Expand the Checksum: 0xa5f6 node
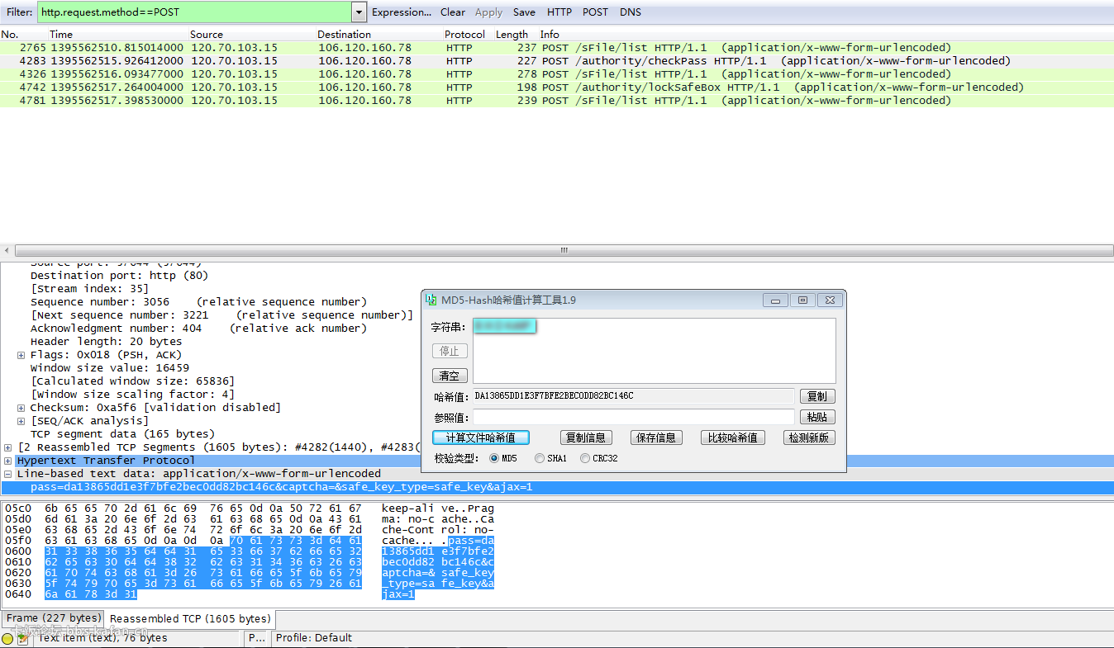Viewport: 1114px width, 648px height. pos(21,408)
